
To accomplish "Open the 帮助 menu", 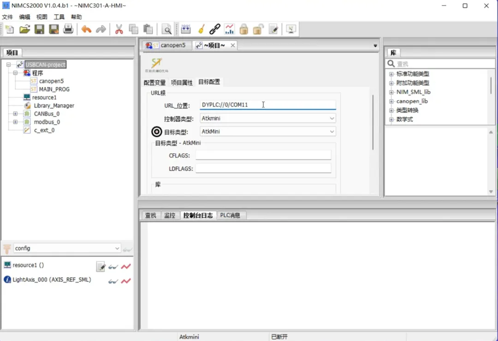I will tap(76, 17).
